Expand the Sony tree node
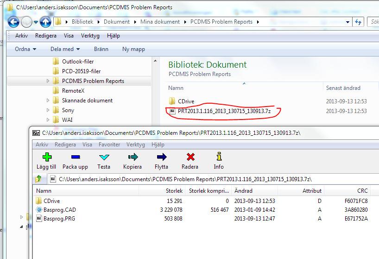 48,110
